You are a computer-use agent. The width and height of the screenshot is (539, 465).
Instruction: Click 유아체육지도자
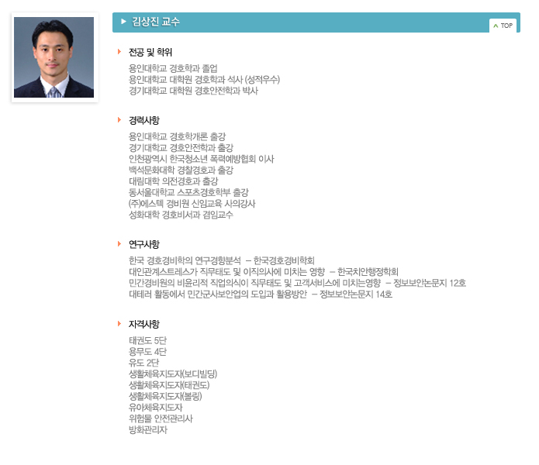pos(155,408)
